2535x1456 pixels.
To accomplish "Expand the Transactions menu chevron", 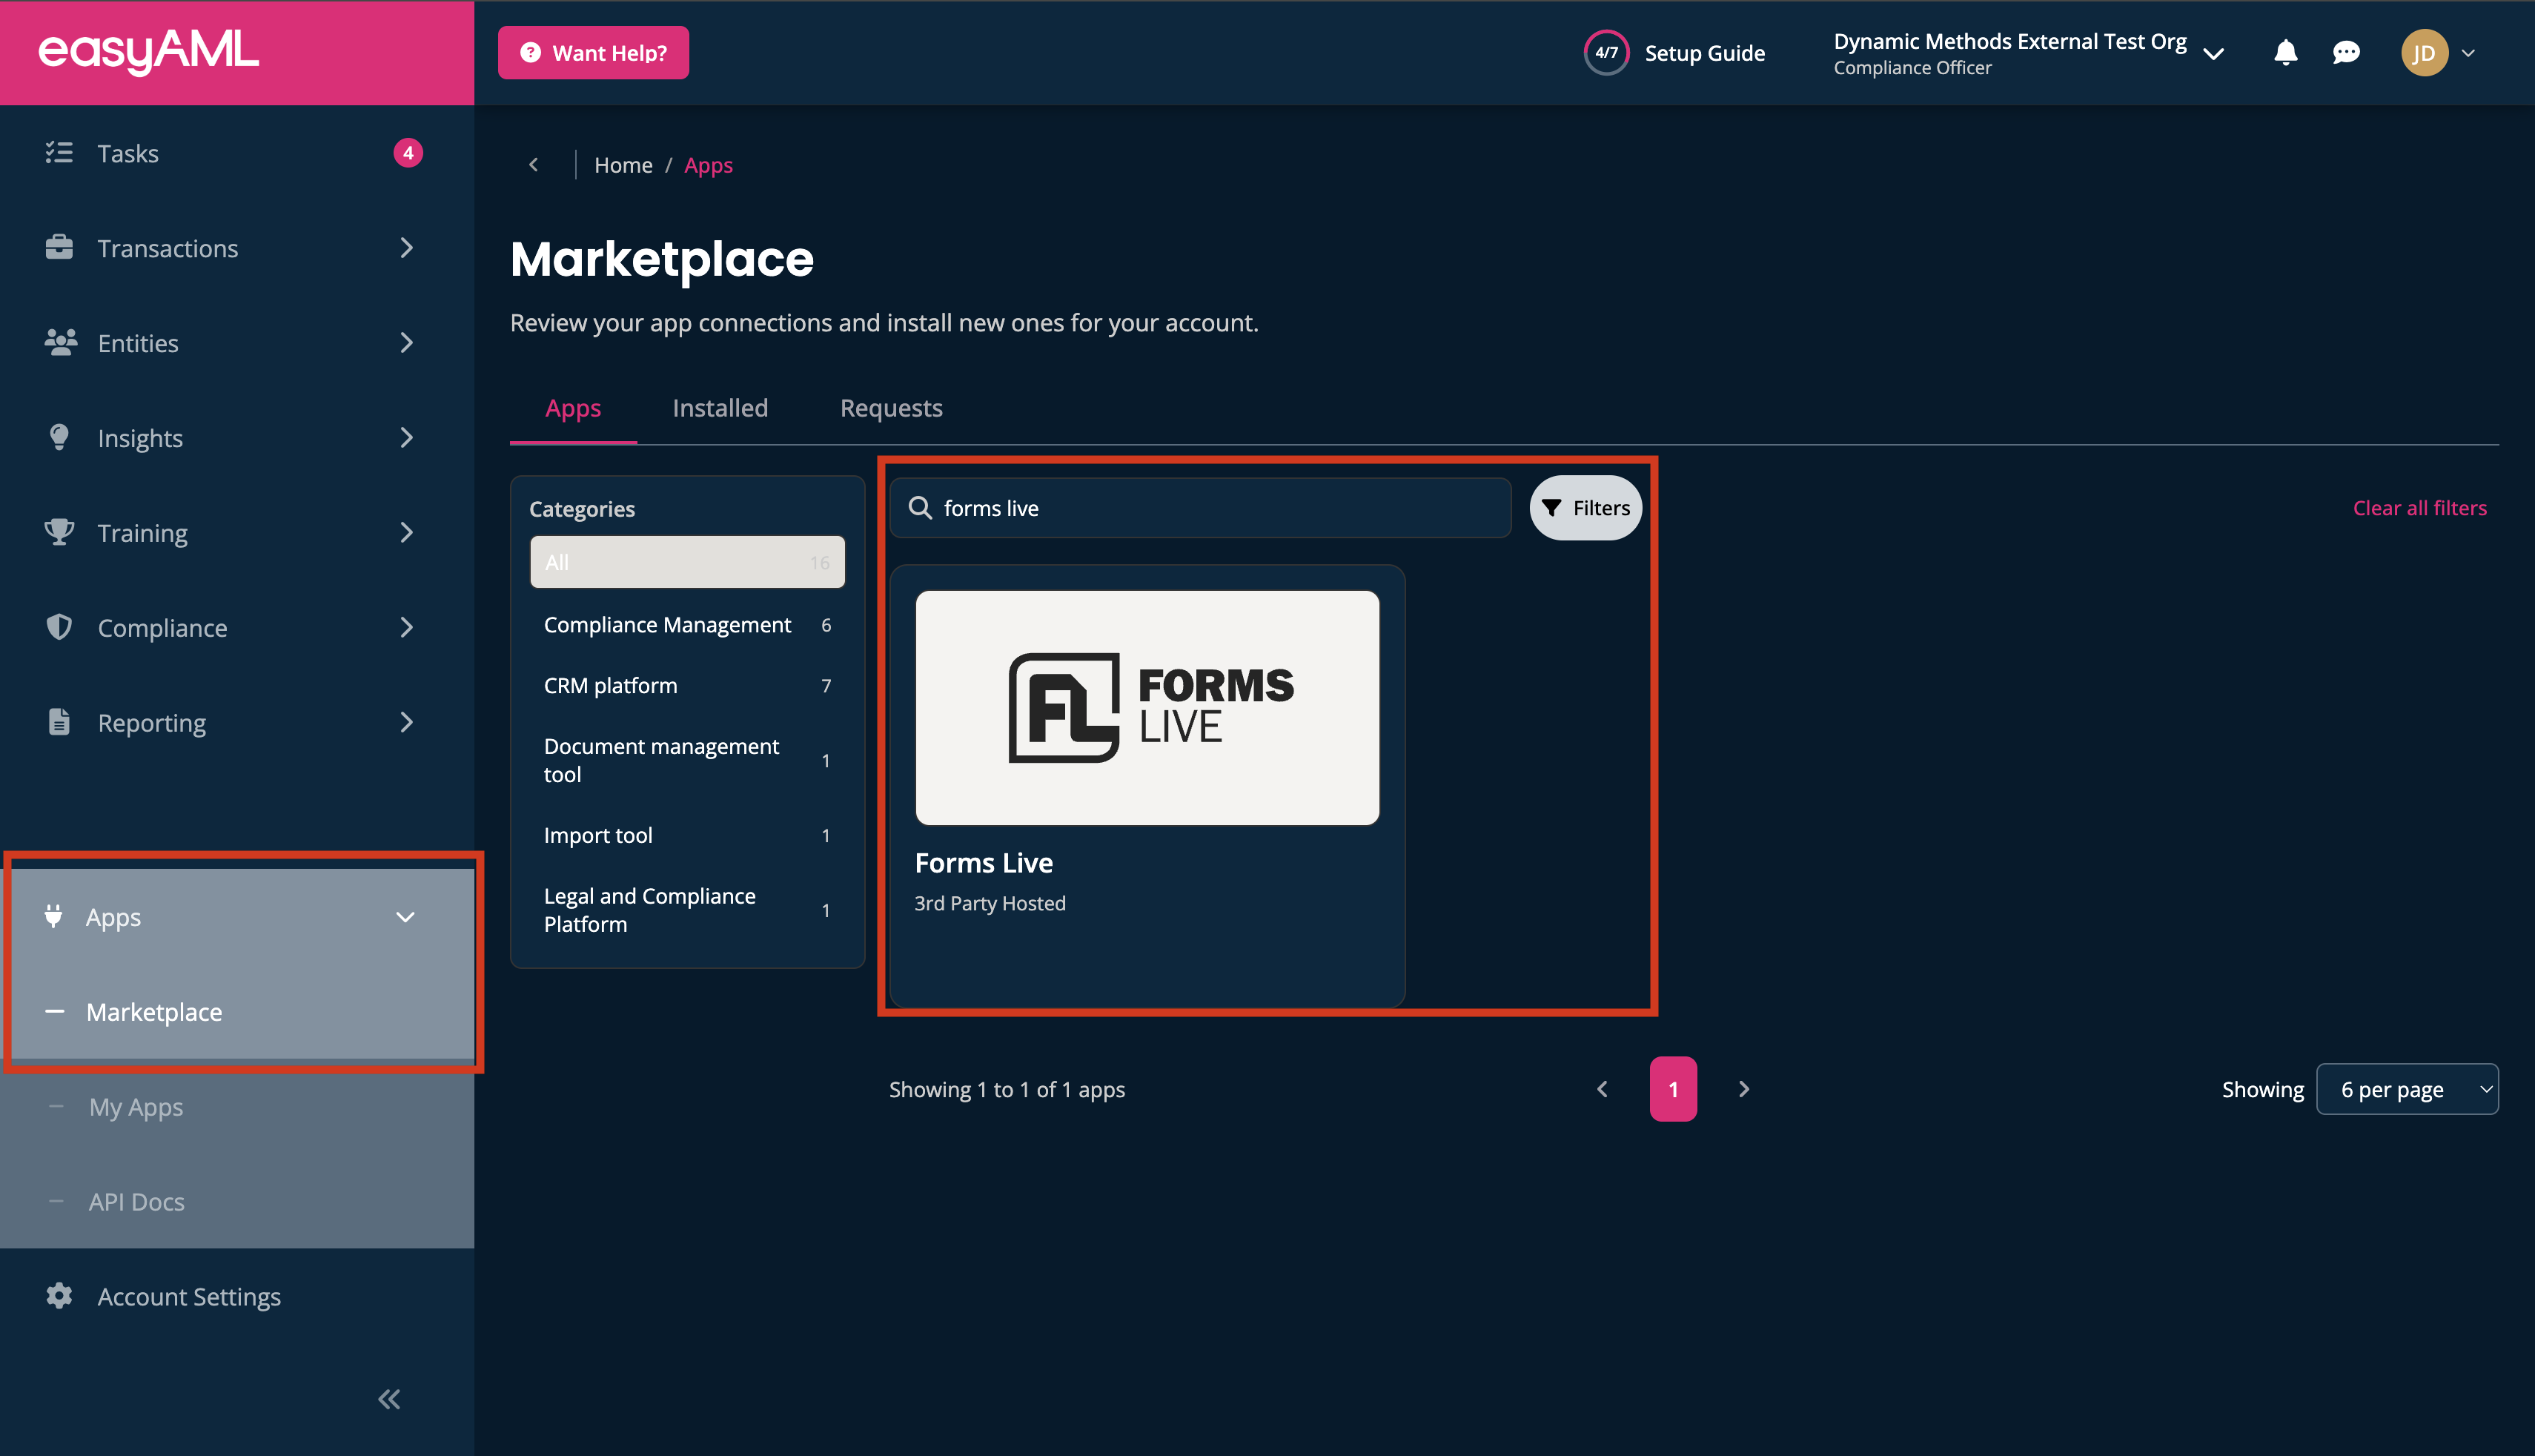I will coord(406,248).
